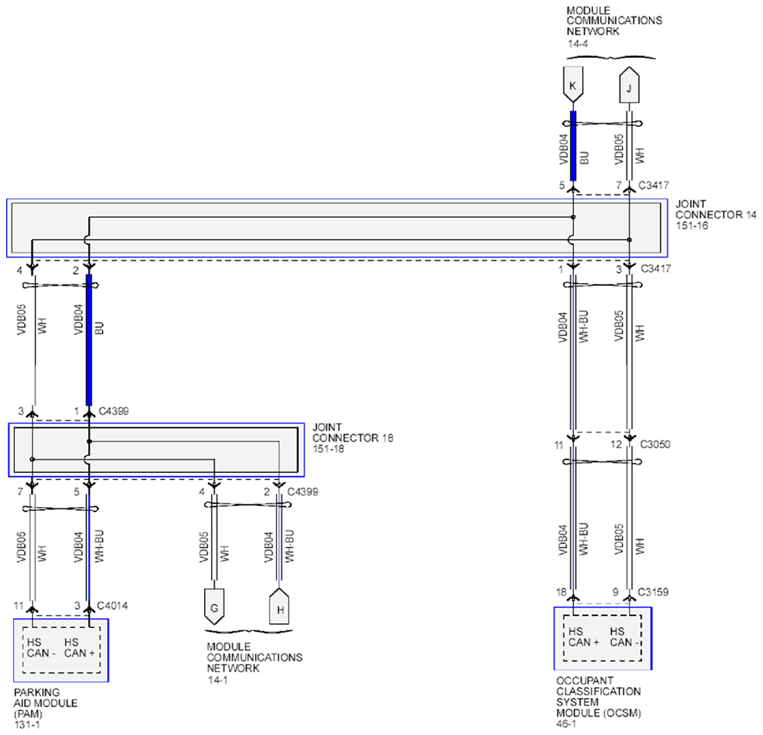Click the "C3417" label beside pin 7

(x=654, y=186)
